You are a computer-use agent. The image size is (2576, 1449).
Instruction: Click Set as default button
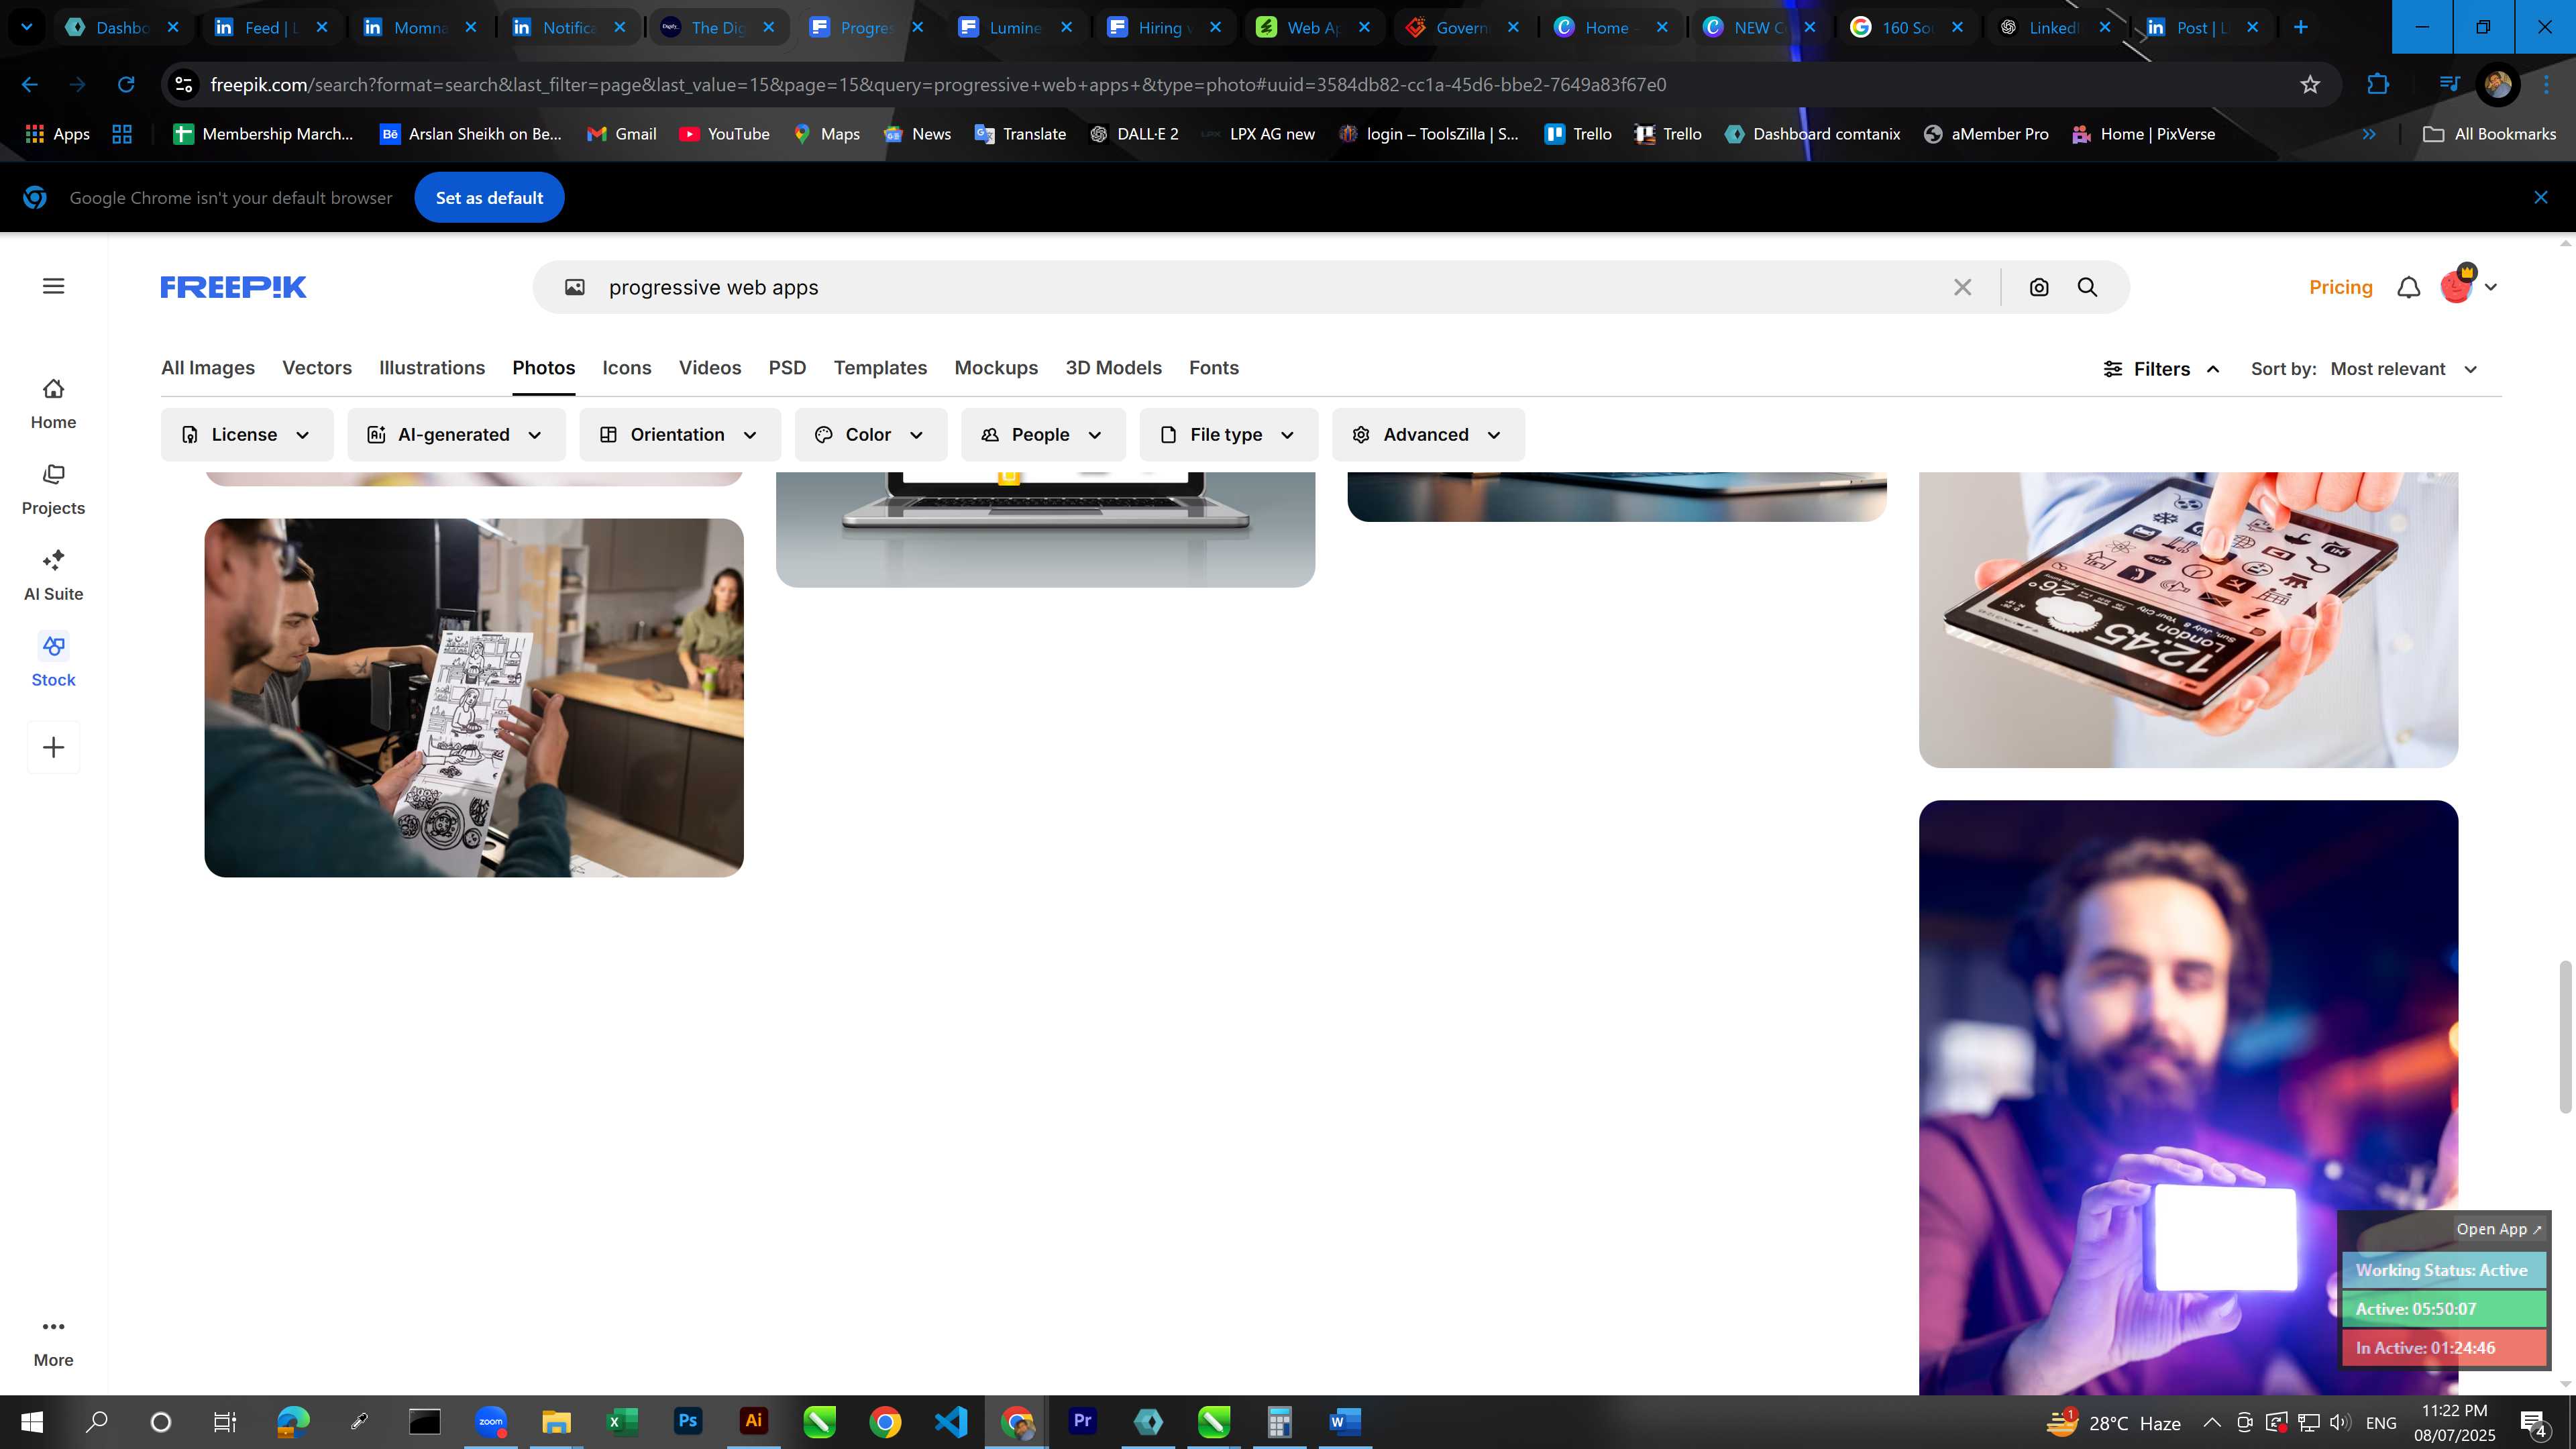click(x=489, y=197)
